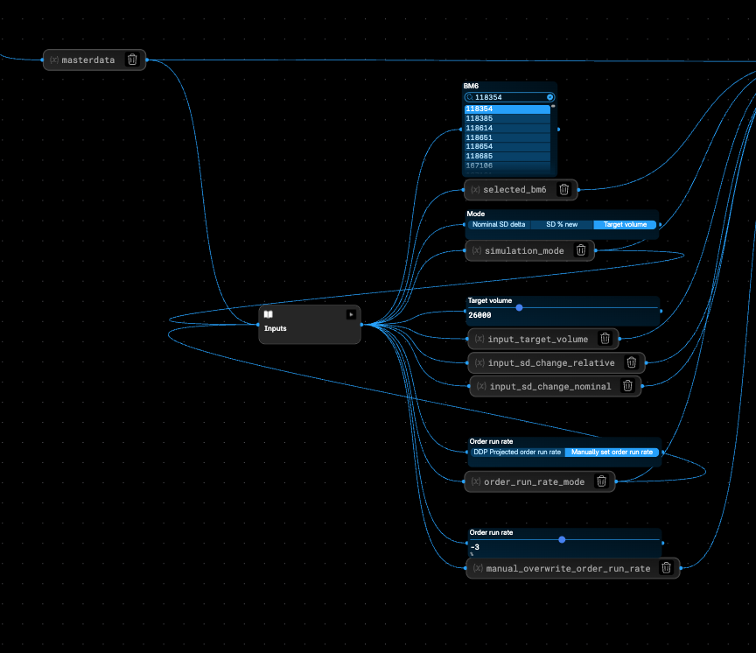Select Target volume mode option
The image size is (756, 653).
point(625,225)
